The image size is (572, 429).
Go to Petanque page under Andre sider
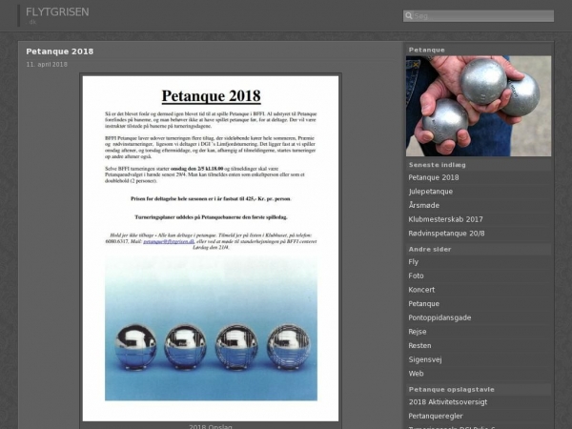(x=423, y=304)
